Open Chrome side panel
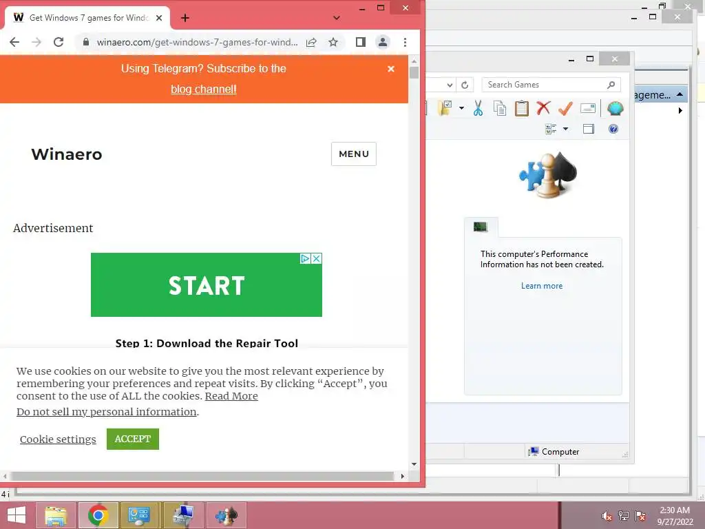 click(x=361, y=42)
